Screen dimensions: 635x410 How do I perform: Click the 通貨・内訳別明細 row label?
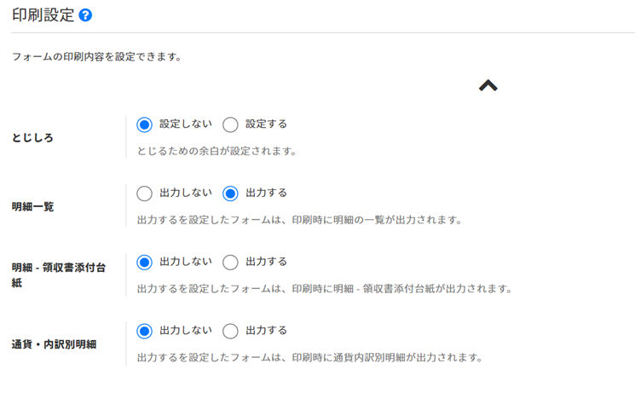point(54,344)
